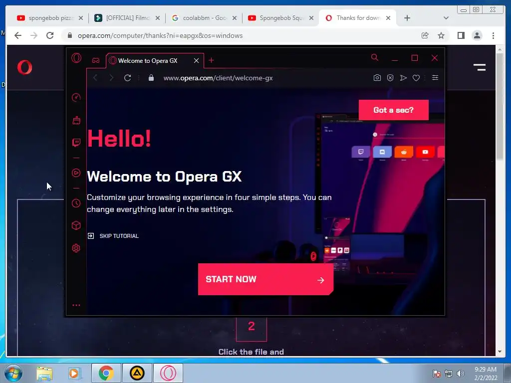The height and width of the screenshot is (383, 511).
Task: Close the Welcome to Opera GX tab
Action: pos(196,60)
